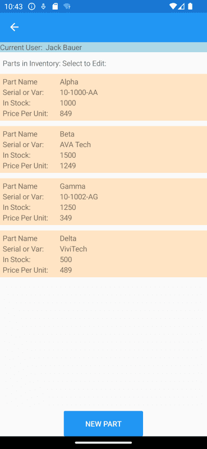207x449 pixels.
Task: Tap the SD card status icon
Action: [55, 6]
